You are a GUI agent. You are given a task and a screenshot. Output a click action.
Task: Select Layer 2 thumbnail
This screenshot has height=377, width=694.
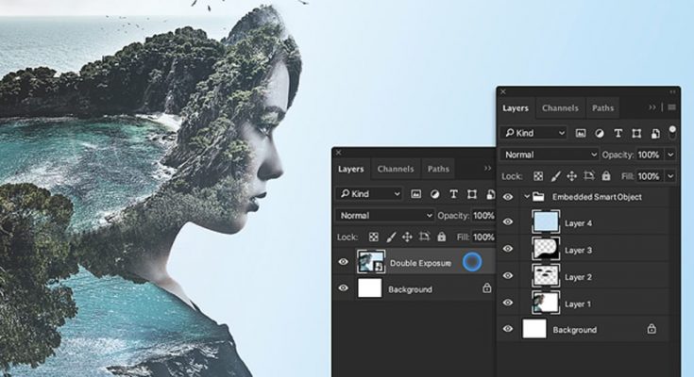click(x=546, y=276)
